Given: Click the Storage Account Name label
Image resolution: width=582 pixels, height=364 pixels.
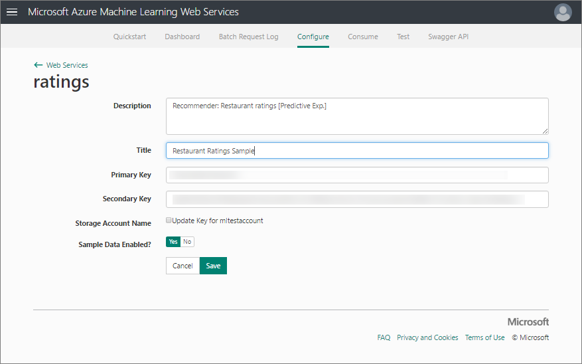Looking at the screenshot, I should [x=113, y=223].
